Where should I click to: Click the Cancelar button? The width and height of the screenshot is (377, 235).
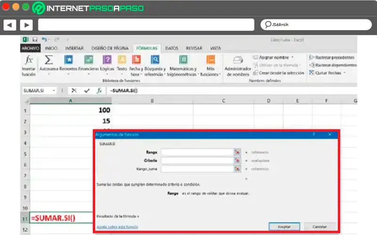[x=320, y=227]
